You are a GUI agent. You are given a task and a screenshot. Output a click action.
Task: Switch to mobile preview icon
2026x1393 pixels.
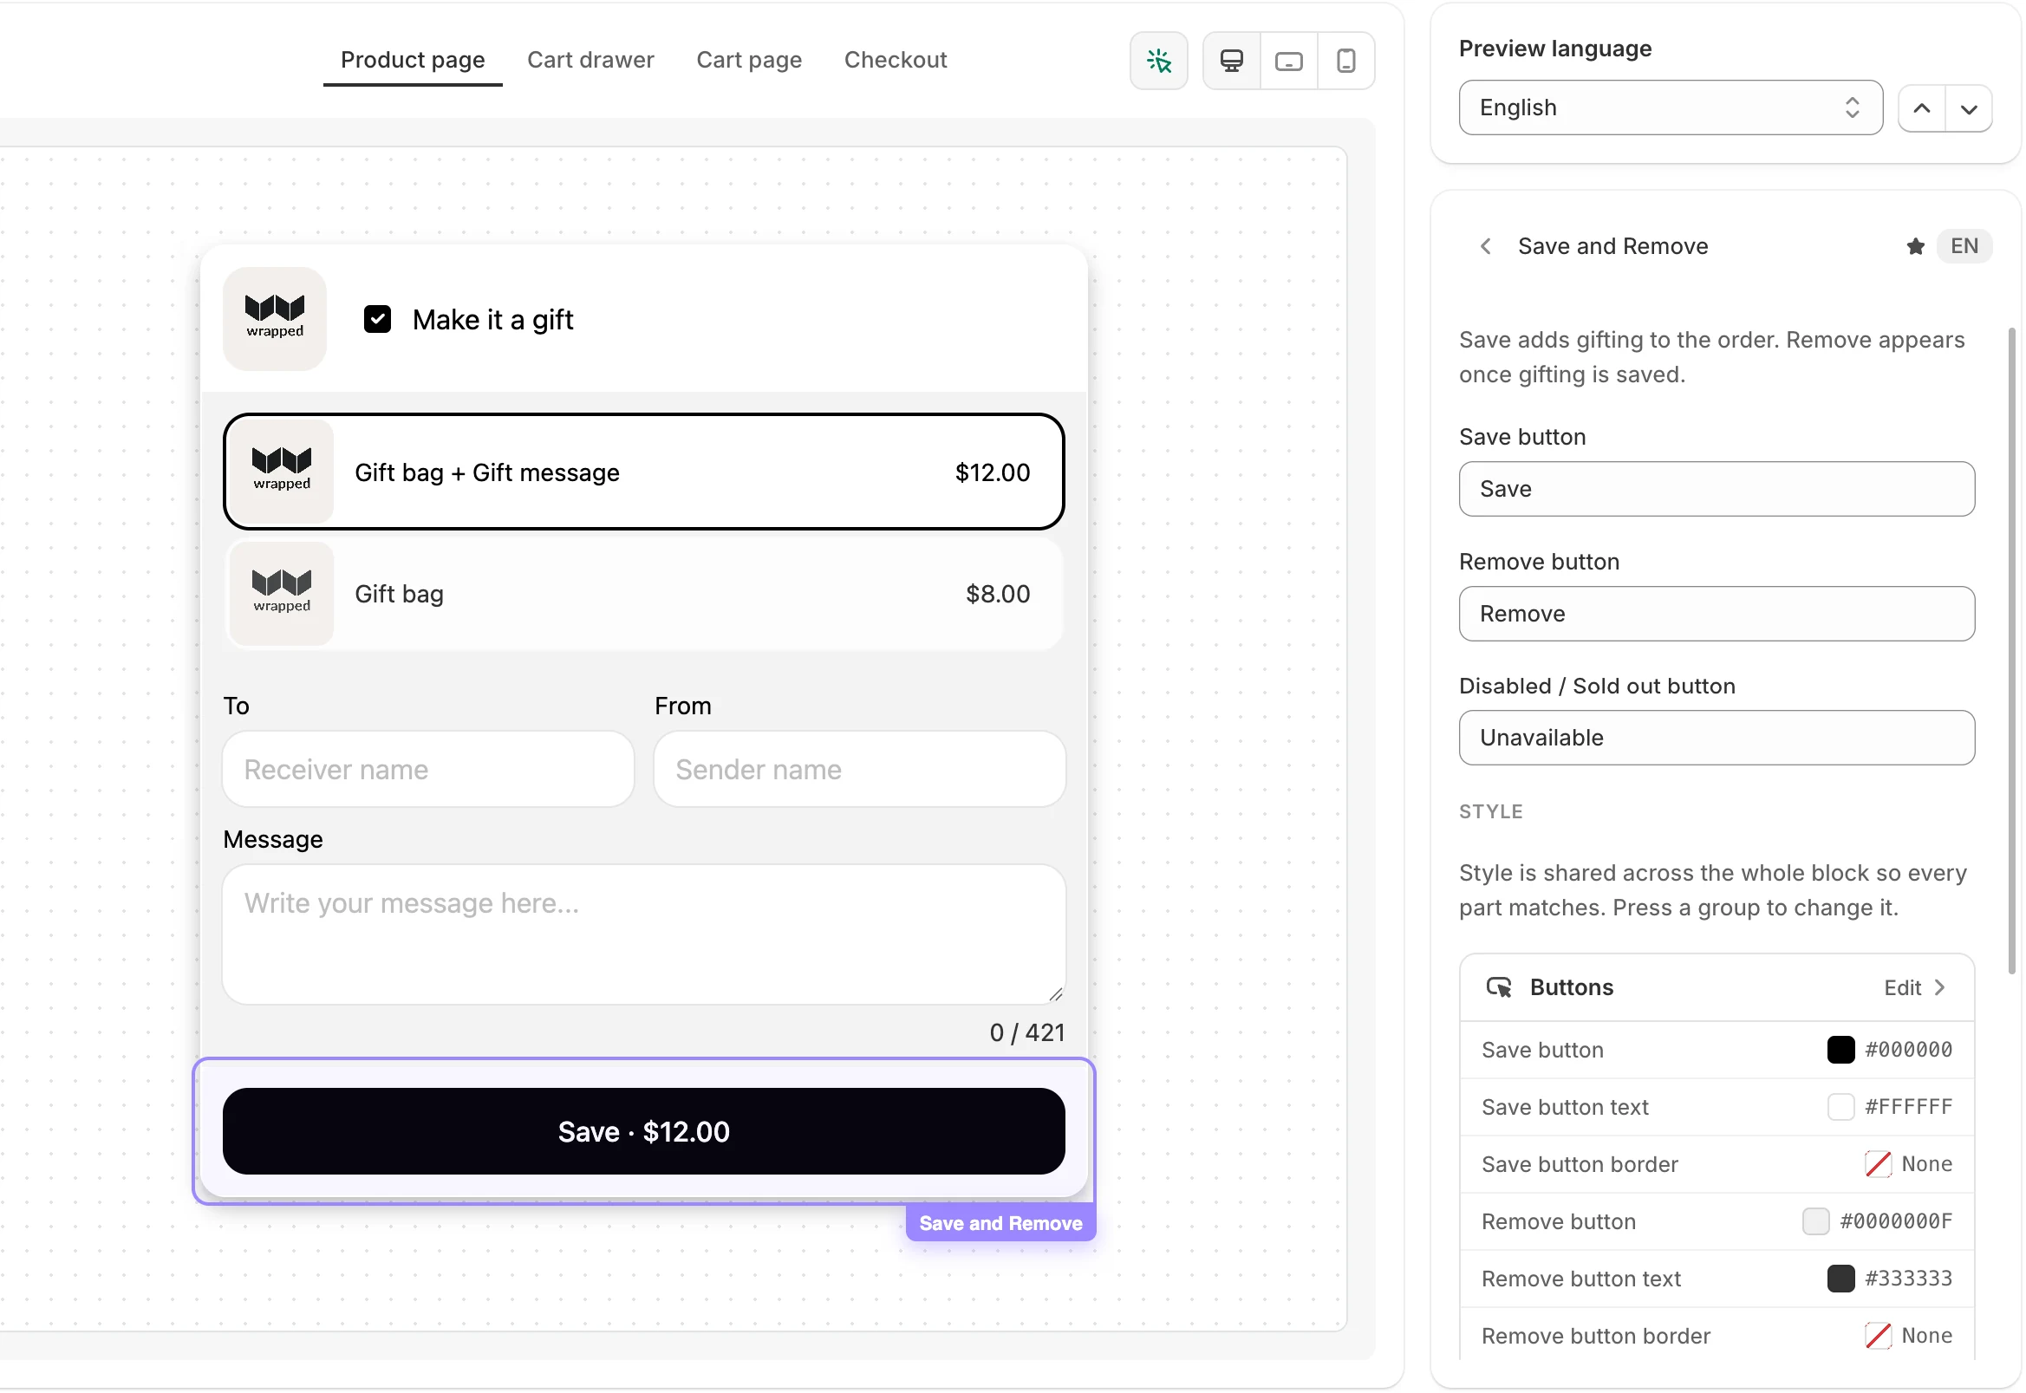point(1347,61)
